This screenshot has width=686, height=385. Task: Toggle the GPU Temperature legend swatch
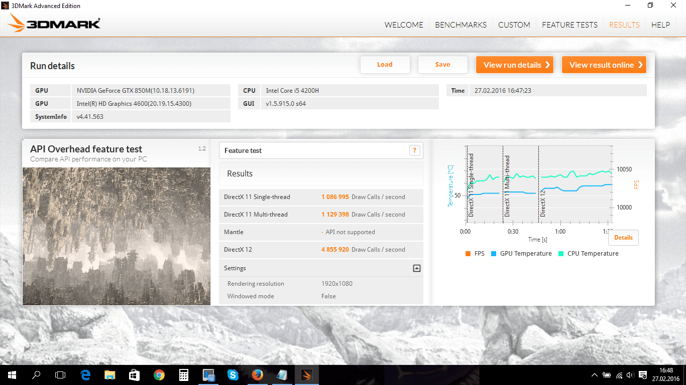494,254
